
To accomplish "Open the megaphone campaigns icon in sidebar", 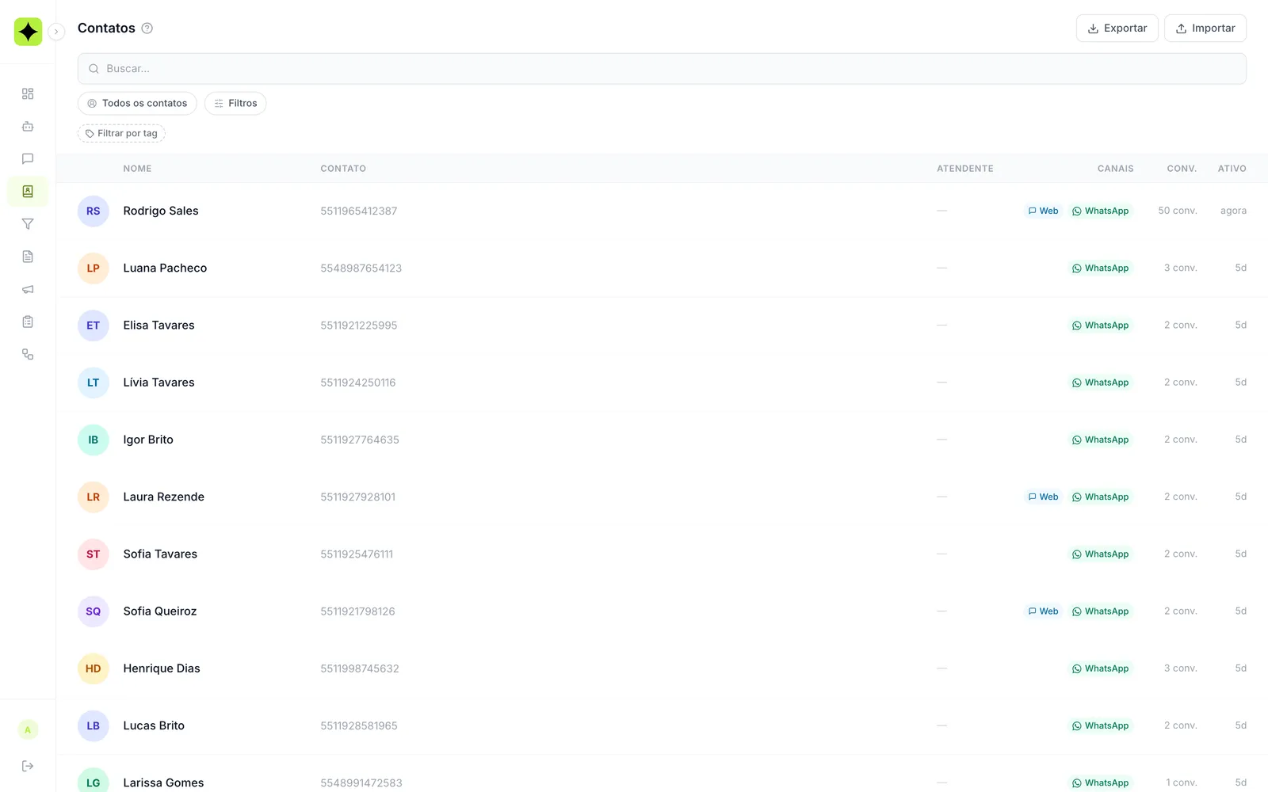I will 28,289.
